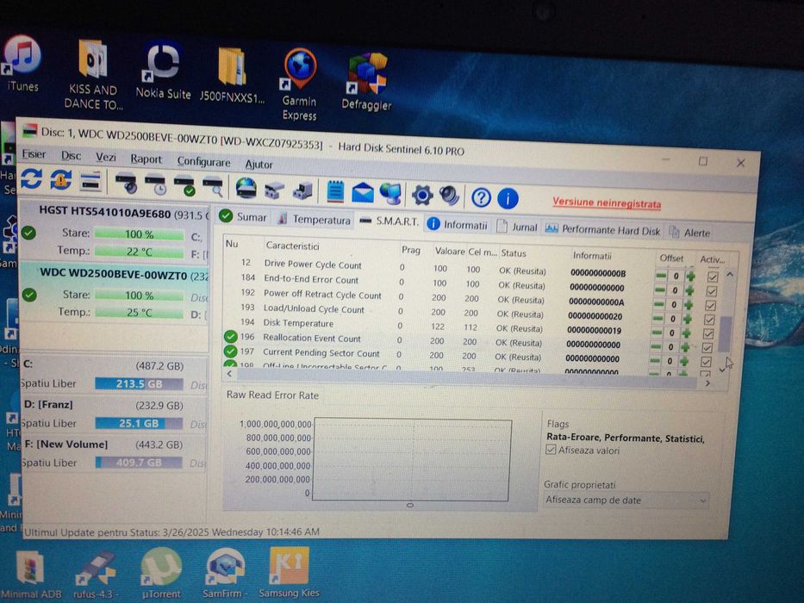The width and height of the screenshot is (804, 603).
Task: Switch to the Sumar tab
Action: [242, 217]
